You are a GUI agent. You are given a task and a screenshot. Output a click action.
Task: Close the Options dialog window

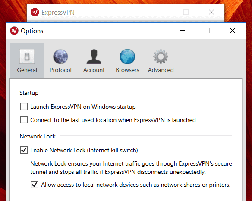233,31
